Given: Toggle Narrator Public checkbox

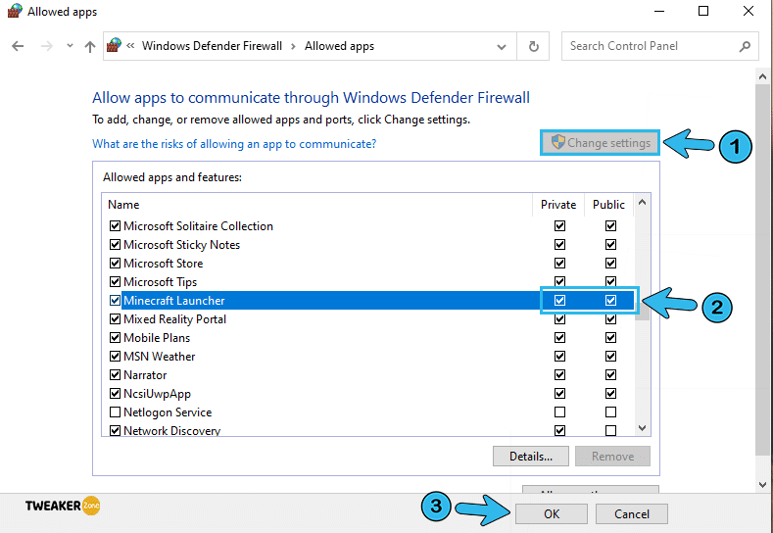Looking at the screenshot, I should [610, 374].
